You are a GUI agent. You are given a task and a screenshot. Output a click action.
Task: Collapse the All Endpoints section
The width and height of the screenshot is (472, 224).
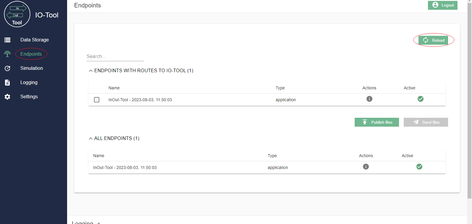90,138
